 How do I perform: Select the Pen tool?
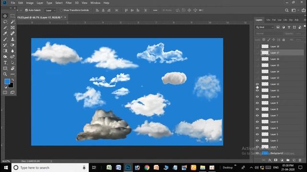12,57
